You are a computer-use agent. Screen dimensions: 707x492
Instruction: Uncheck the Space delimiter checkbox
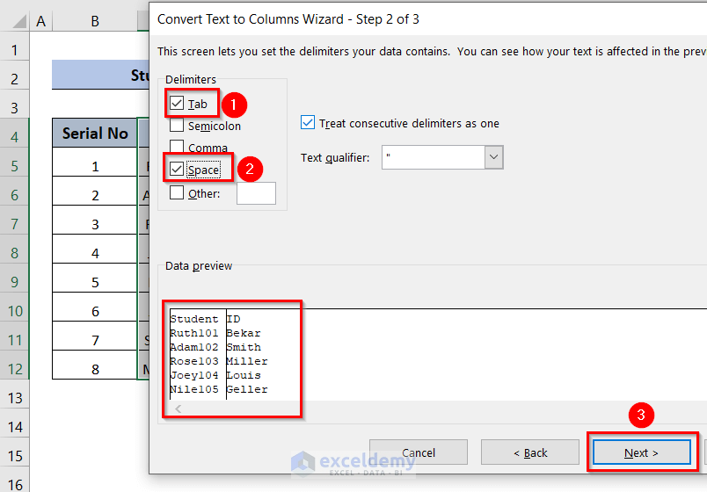(177, 169)
